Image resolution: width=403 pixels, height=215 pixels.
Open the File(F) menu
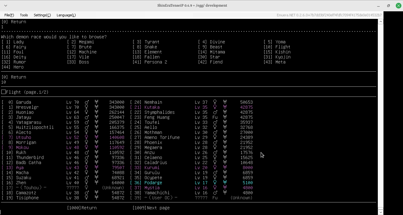click(x=9, y=15)
